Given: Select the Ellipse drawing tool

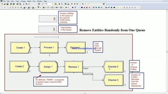Looking at the screenshot, I should coord(18,8).
